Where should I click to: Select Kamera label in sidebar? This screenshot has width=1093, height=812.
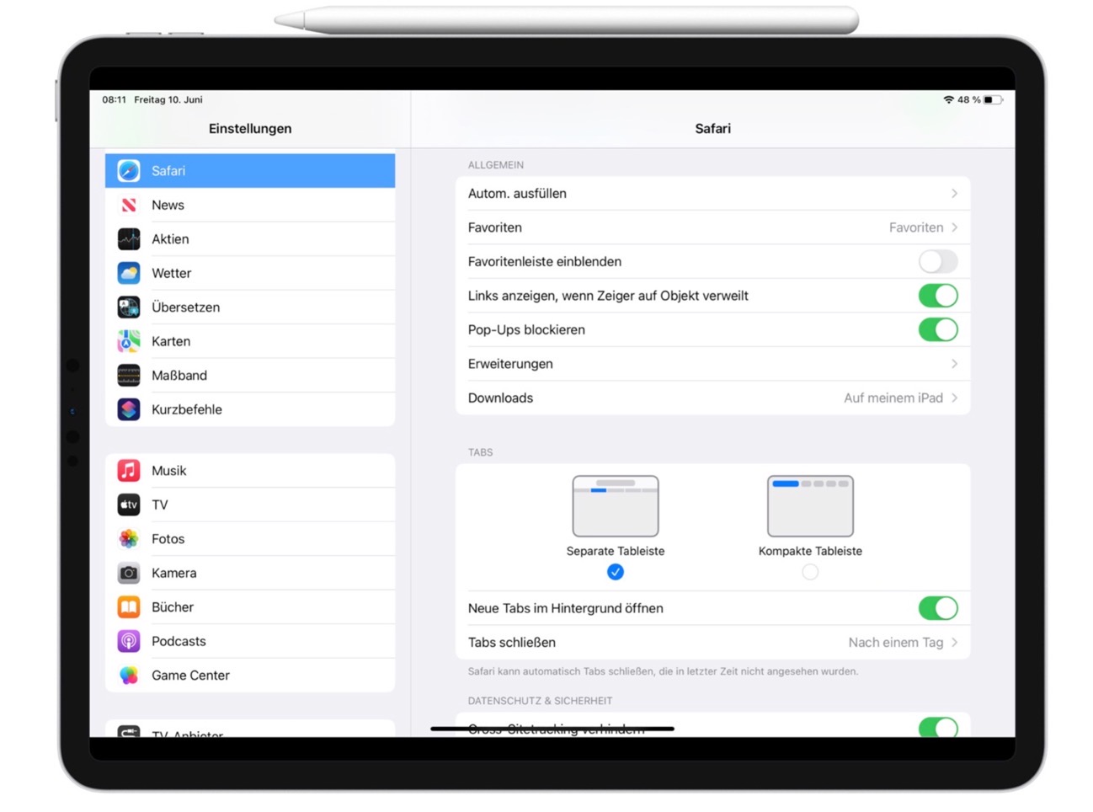click(x=173, y=574)
